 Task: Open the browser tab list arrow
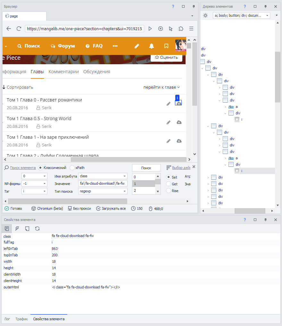pos(192,16)
